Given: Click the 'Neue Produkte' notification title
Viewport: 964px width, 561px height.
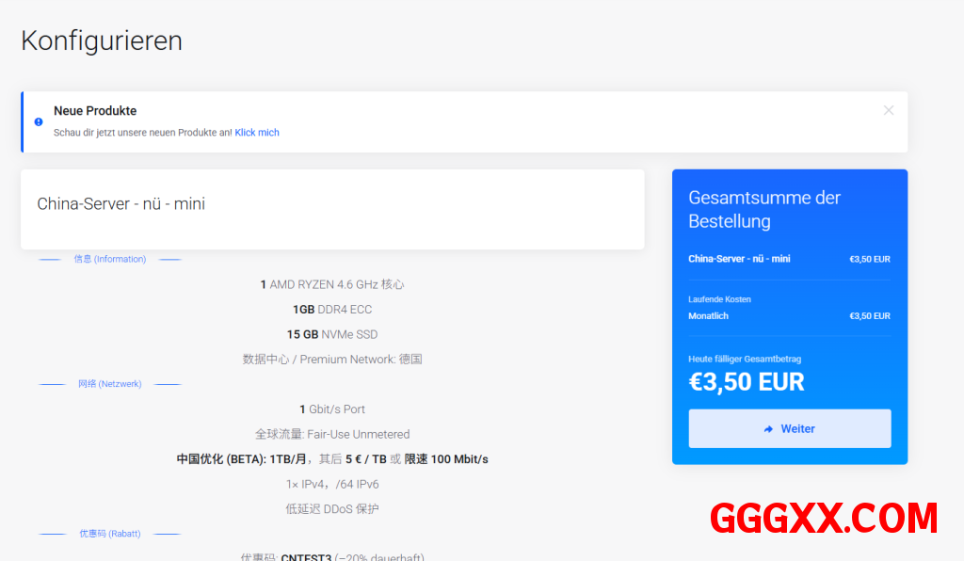Looking at the screenshot, I should (95, 111).
